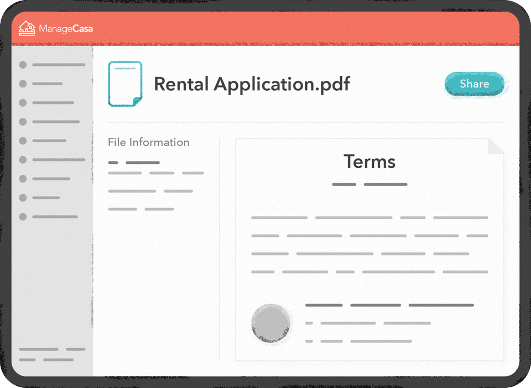This screenshot has height=388, width=531.
Task: Select the first sidebar bullet icon
Action: pyautogui.click(x=23, y=65)
